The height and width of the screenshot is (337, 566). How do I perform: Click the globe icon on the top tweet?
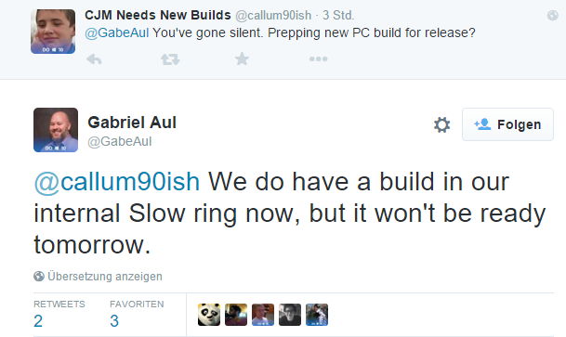[552, 15]
